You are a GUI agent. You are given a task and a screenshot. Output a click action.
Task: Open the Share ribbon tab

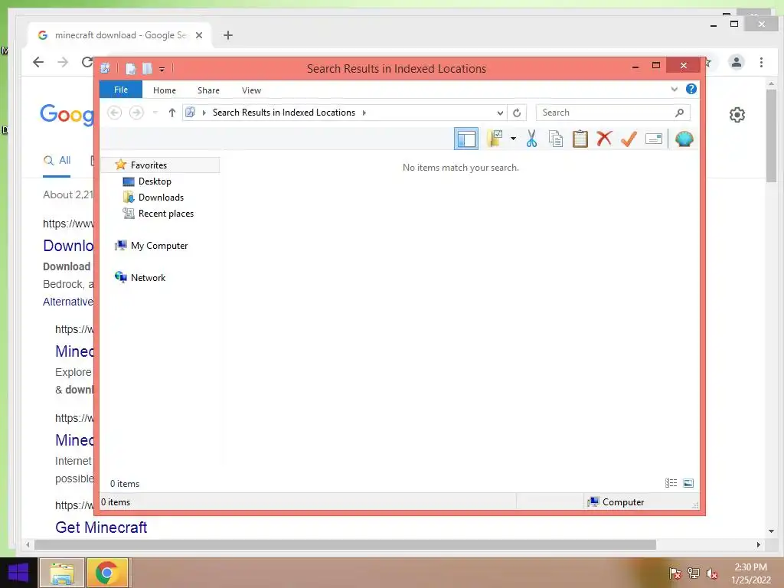(208, 90)
